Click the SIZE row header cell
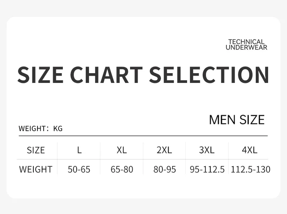The height and width of the screenshot is (214, 287). coord(36,150)
